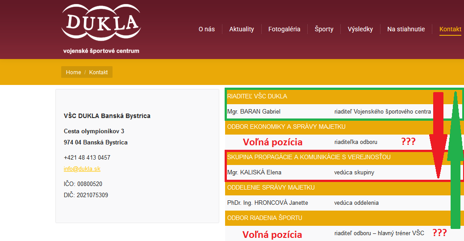
Task: Open the O nás menu item
Action: 207,29
